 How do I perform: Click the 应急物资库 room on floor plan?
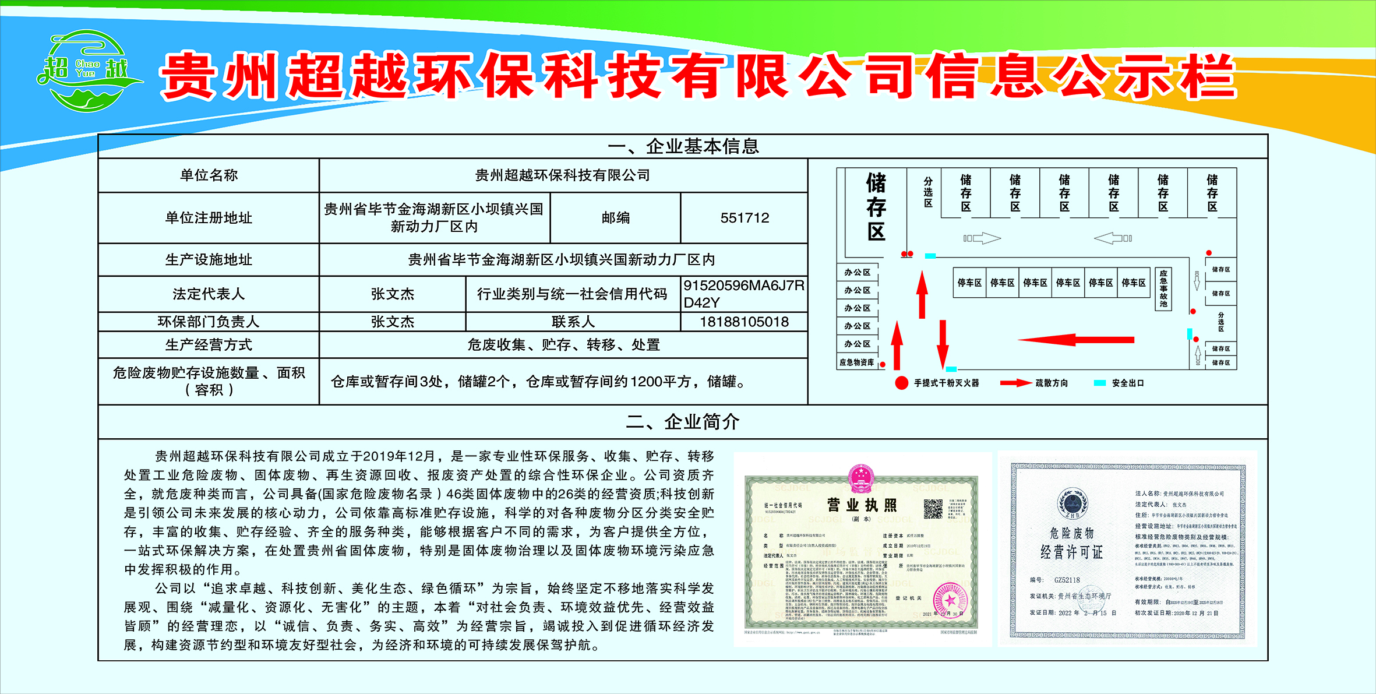pos(856,362)
